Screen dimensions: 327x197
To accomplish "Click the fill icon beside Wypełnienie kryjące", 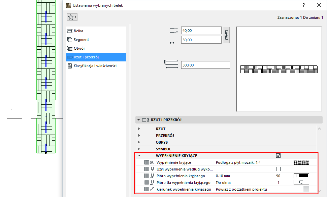I will tap(149, 162).
